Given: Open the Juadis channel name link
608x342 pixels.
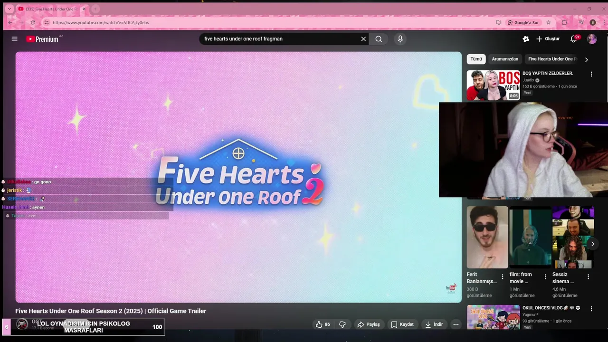Looking at the screenshot, I should (x=528, y=80).
